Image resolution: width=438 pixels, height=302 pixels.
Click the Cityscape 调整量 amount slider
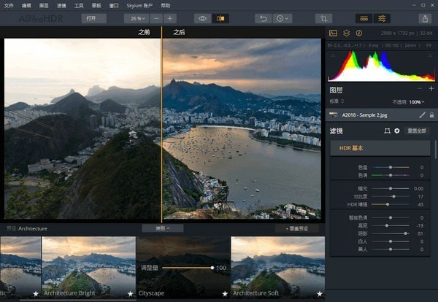tap(188, 268)
